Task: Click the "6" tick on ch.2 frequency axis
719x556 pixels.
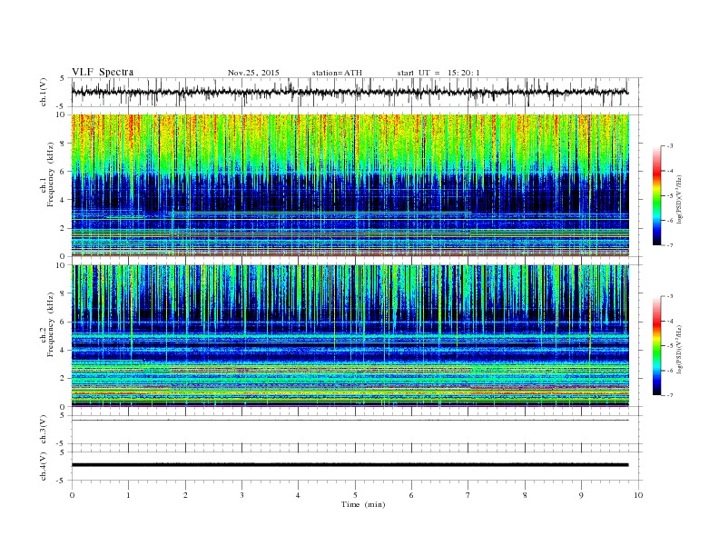Action: [x=63, y=322]
